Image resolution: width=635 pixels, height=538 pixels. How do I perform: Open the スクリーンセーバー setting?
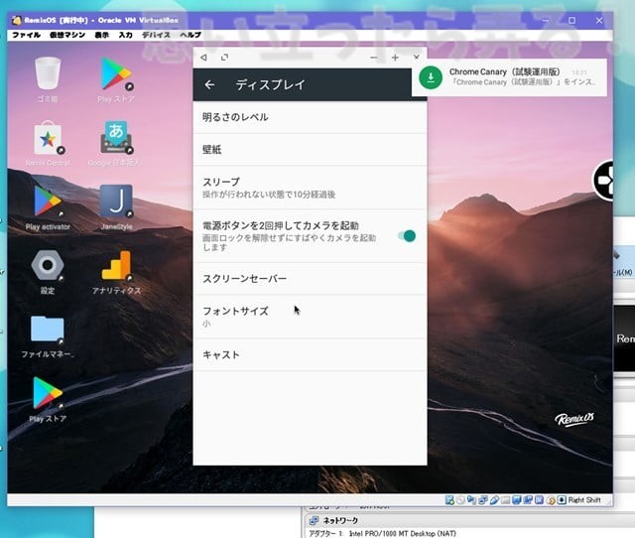(310, 279)
